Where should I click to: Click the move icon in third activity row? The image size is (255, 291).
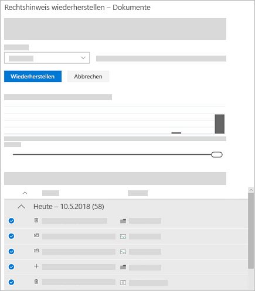tap(36, 251)
